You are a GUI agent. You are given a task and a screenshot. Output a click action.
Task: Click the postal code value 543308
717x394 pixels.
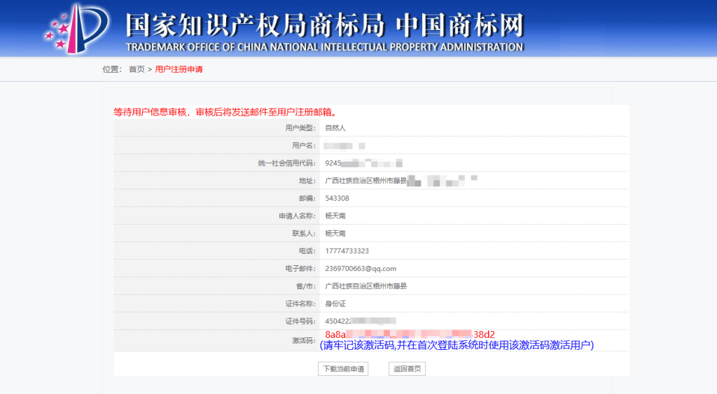click(337, 198)
